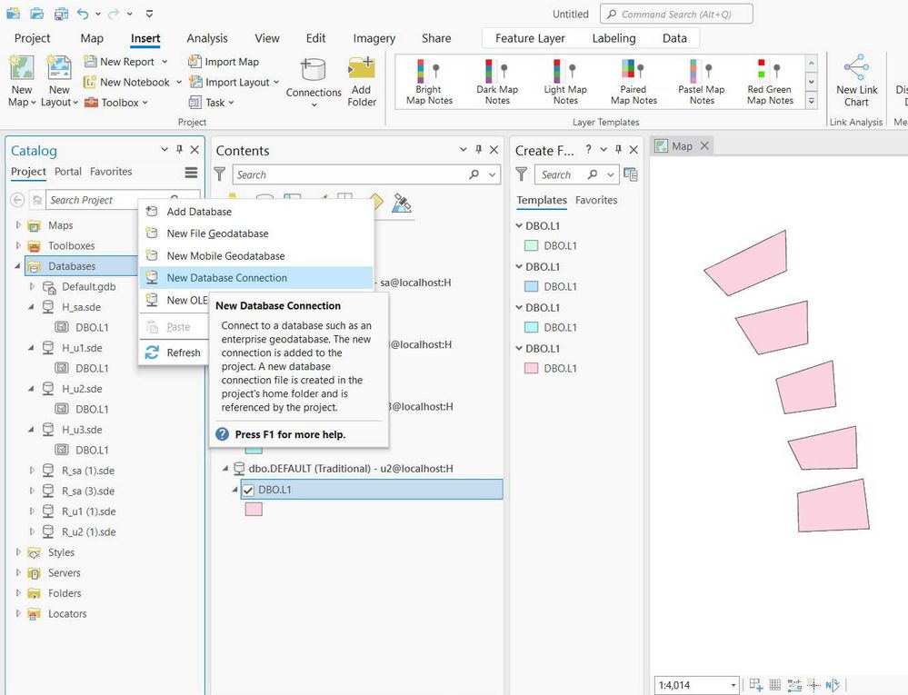Expand the Maps node in Catalog
908x695 pixels.
point(18,225)
